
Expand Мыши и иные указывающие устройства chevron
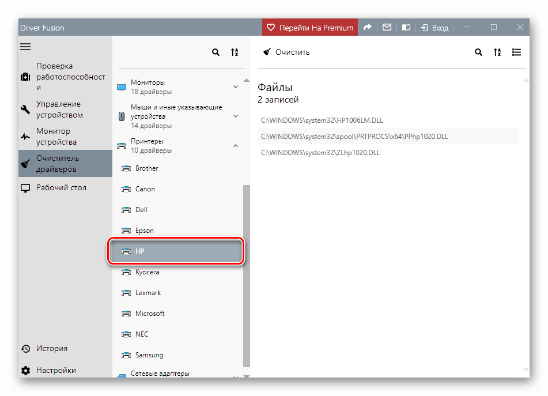pos(236,116)
